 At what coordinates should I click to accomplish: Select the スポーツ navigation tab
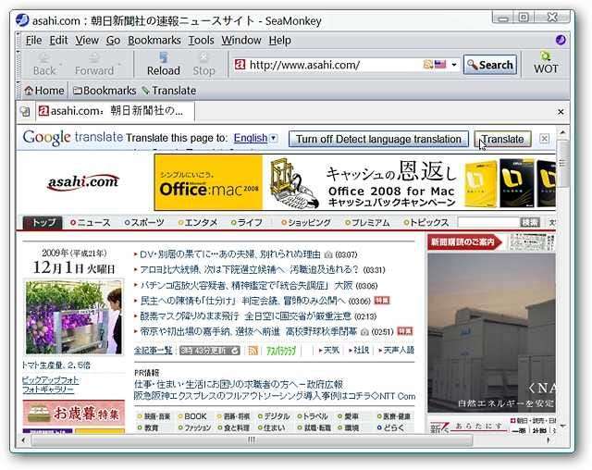[x=144, y=223]
